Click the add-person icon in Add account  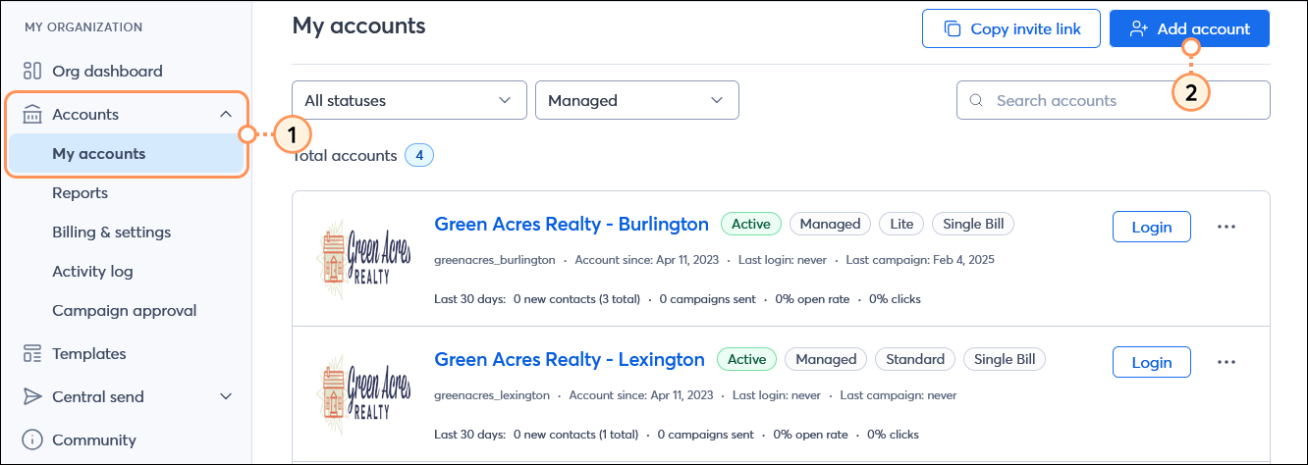1139,28
